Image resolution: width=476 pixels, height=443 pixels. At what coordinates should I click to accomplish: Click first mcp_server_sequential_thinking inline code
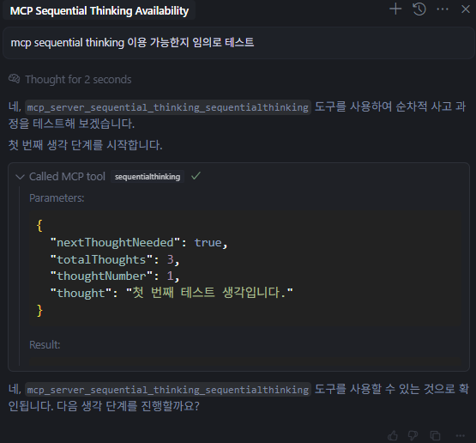(168, 107)
